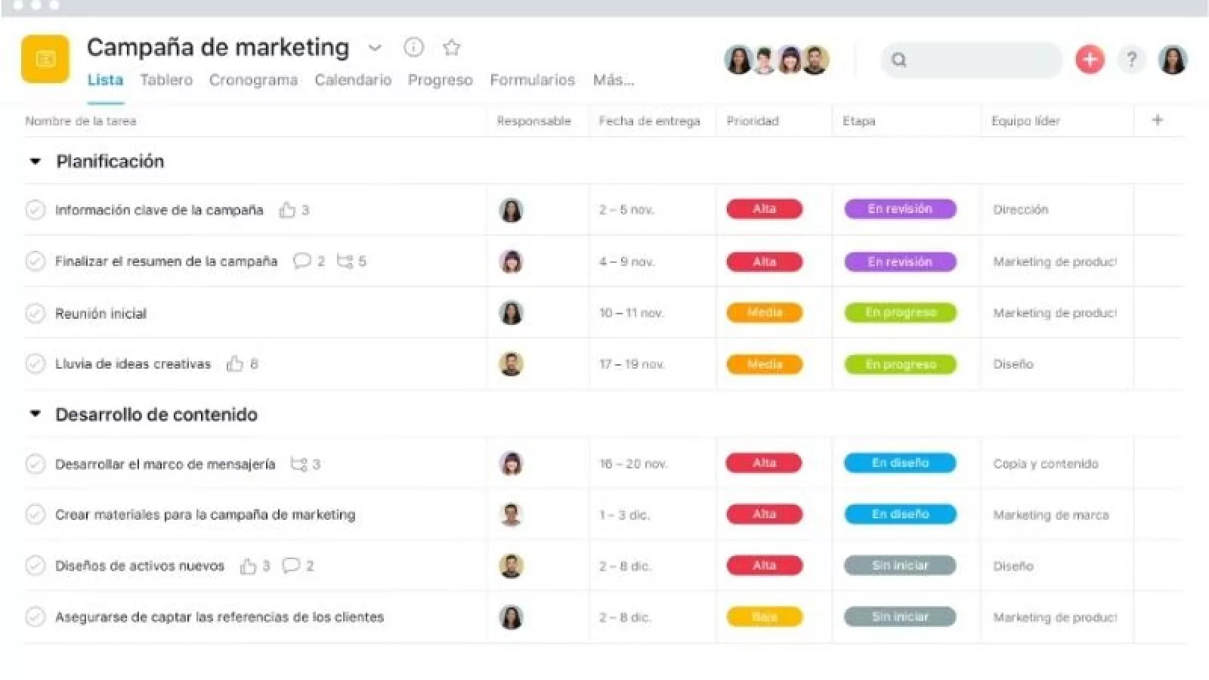Open the Cronograma tab
The height and width of the screenshot is (680, 1209).
(253, 80)
